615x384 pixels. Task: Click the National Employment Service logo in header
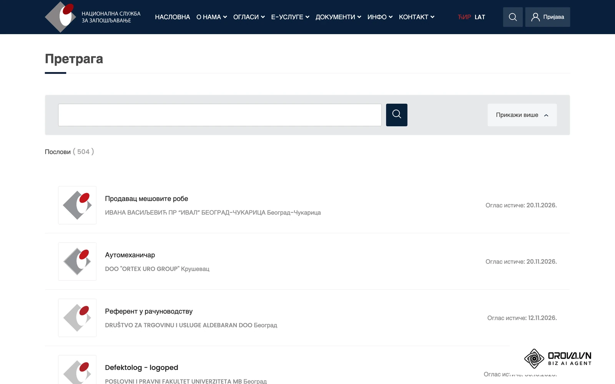pos(93,17)
